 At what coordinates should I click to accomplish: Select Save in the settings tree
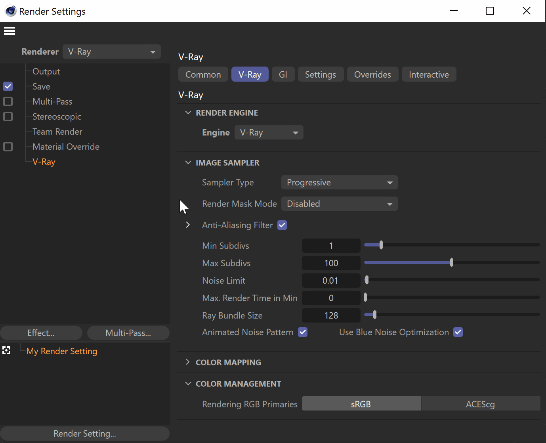[41, 86]
